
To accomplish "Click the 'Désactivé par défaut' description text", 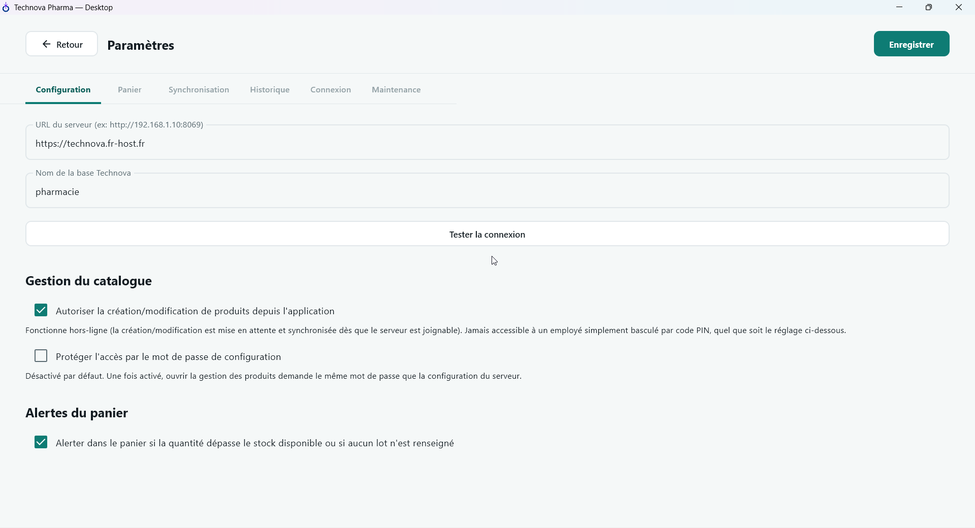I will point(274,376).
